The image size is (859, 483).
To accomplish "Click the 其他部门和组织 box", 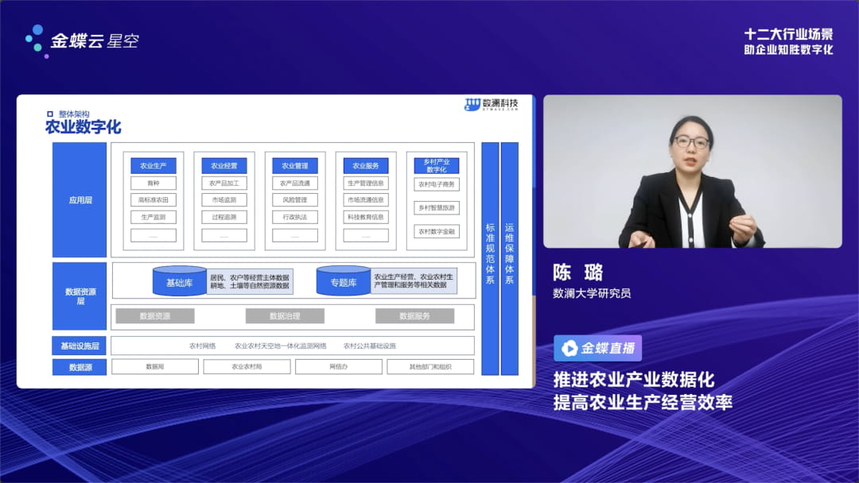I will (x=430, y=366).
